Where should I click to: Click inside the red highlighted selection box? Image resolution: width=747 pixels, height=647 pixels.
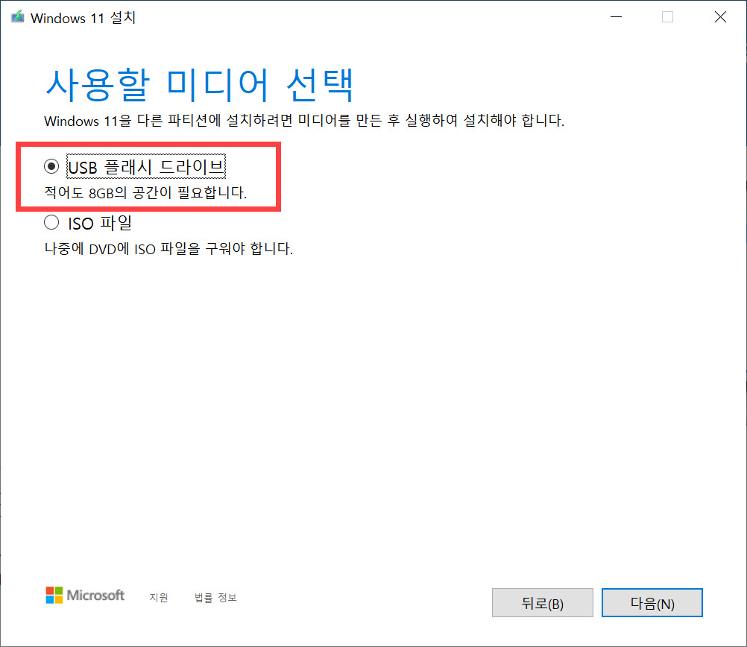146,177
